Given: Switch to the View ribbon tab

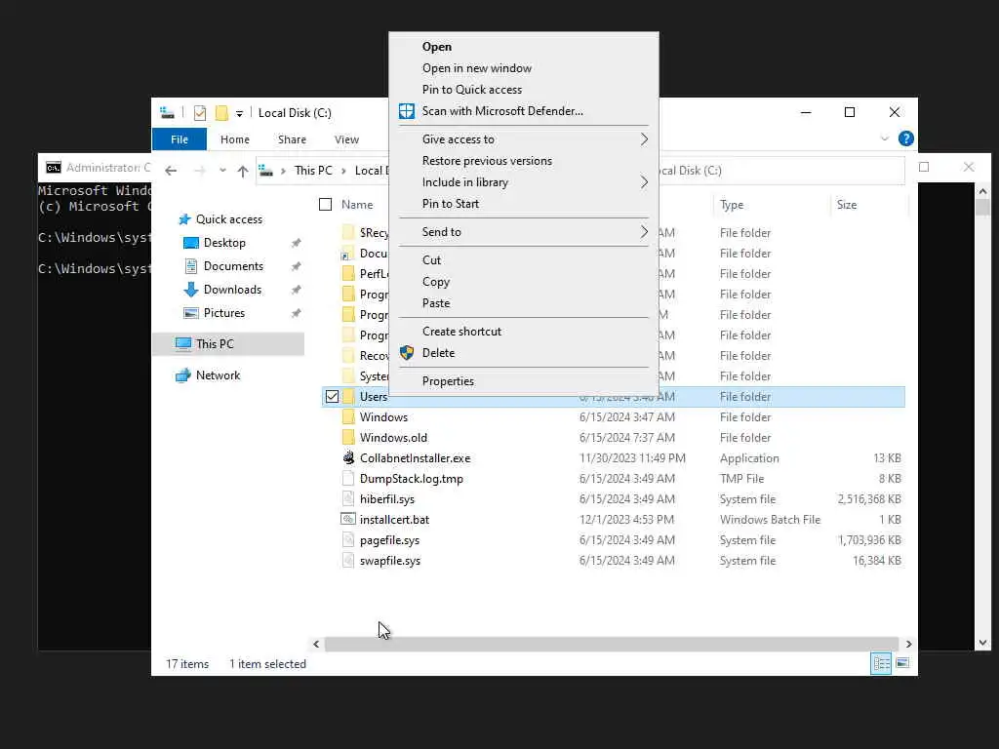Looking at the screenshot, I should click(346, 139).
